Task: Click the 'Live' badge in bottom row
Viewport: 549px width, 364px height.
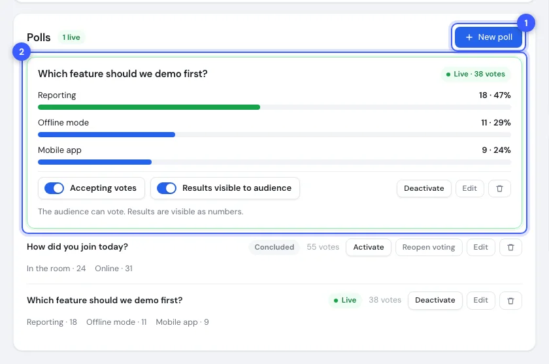Action: [x=345, y=301]
